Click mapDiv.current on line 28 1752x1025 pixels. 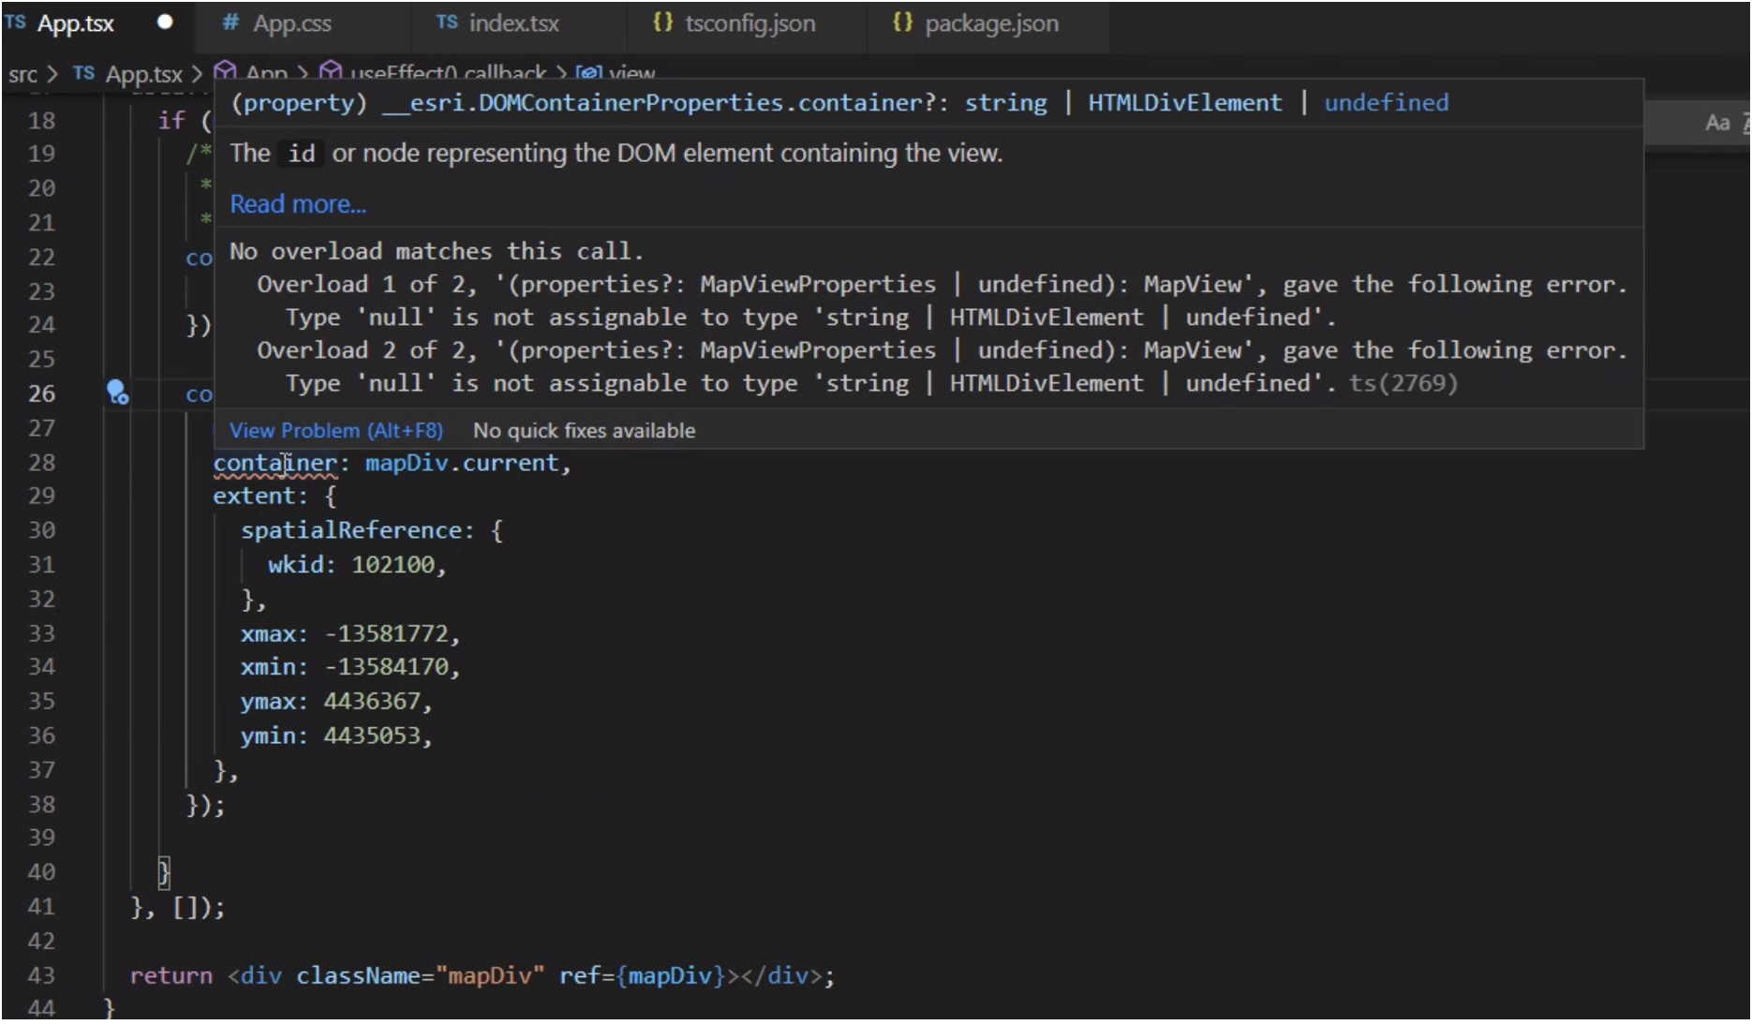[462, 463]
